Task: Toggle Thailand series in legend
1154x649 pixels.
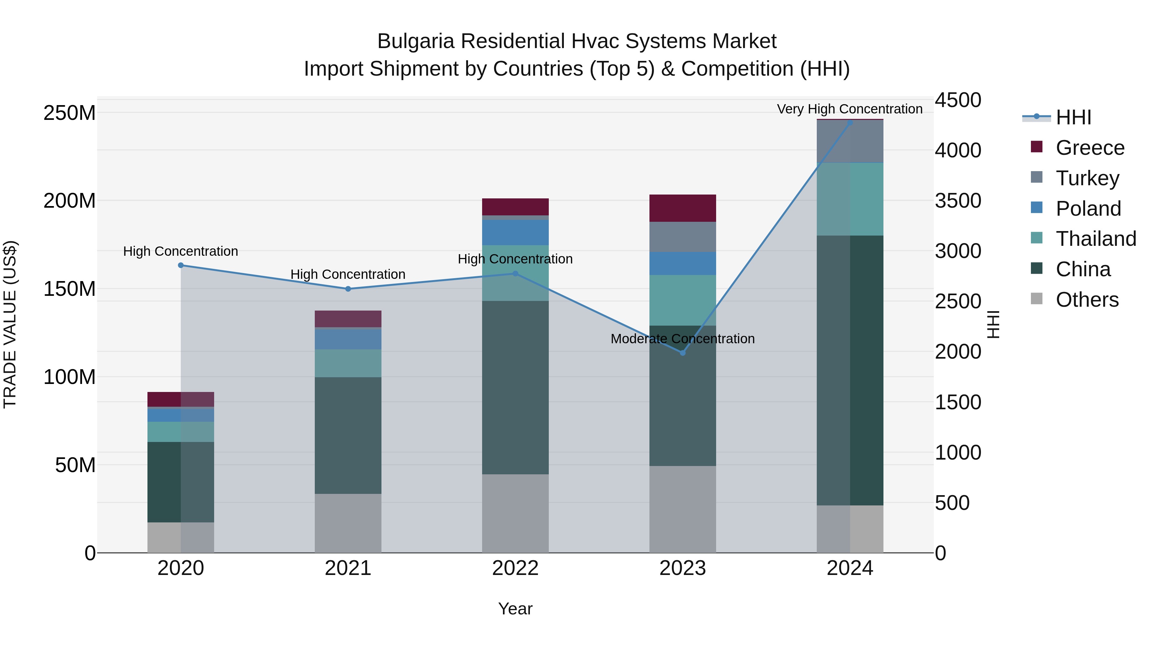Action: click(x=1083, y=238)
